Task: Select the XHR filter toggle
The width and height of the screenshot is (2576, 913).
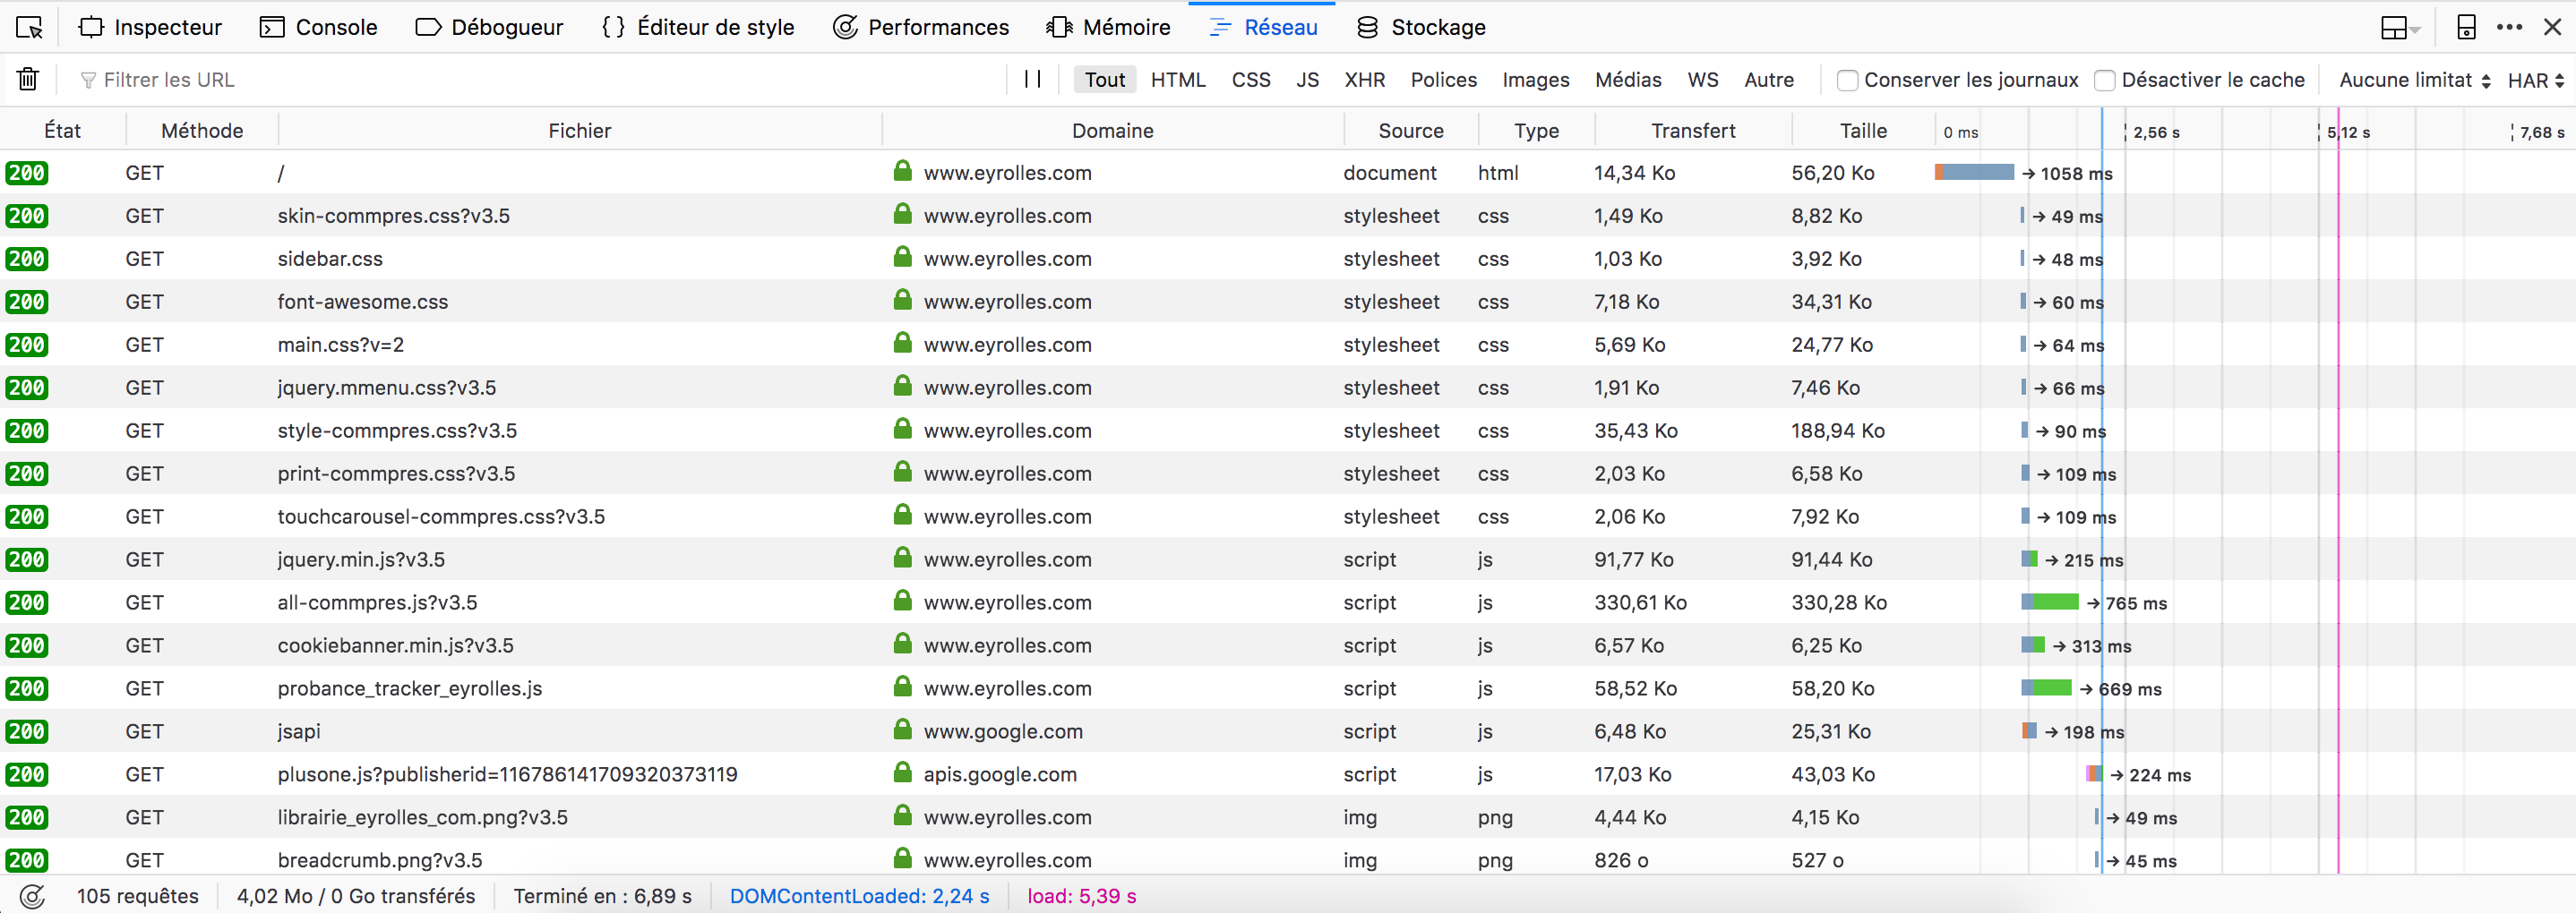Action: pyautogui.click(x=1364, y=80)
